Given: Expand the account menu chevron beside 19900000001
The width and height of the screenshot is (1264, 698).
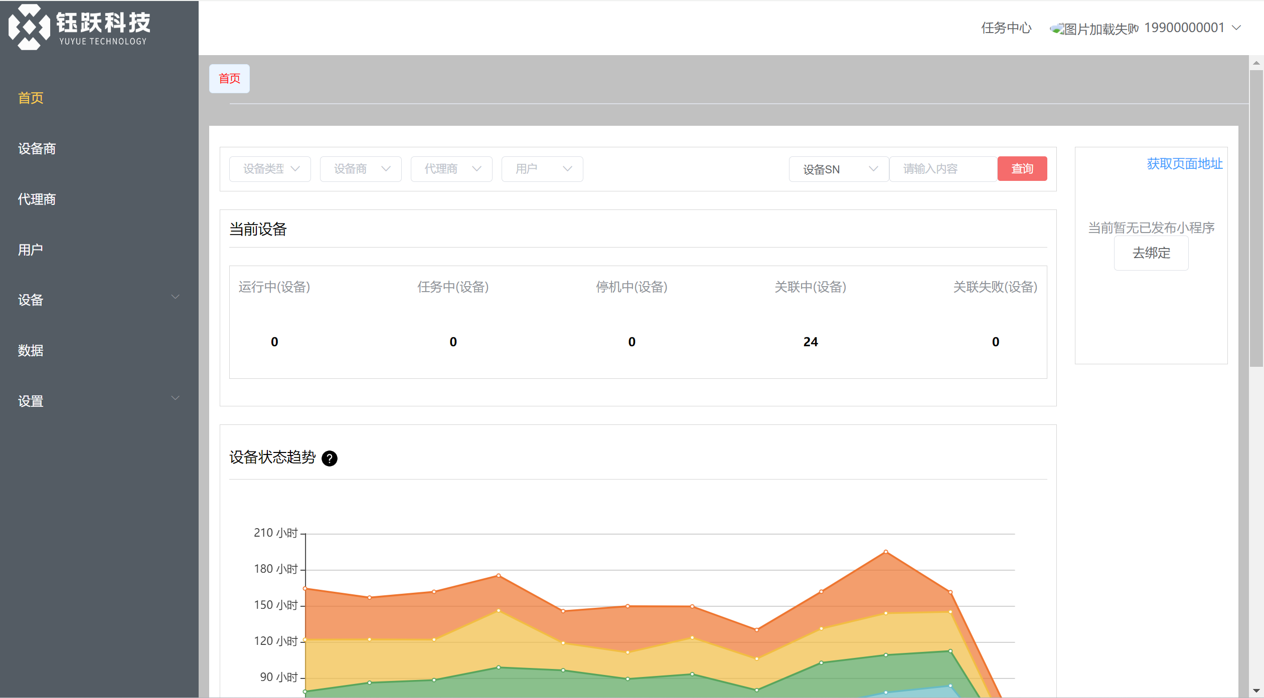Looking at the screenshot, I should pyautogui.click(x=1237, y=28).
